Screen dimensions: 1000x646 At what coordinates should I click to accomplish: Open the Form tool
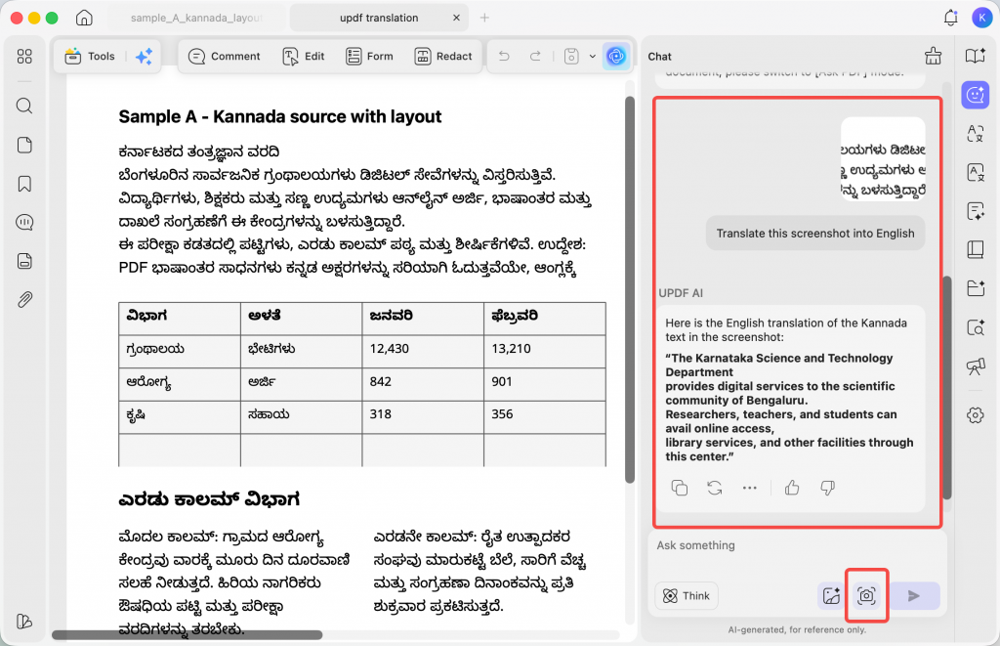(x=369, y=56)
